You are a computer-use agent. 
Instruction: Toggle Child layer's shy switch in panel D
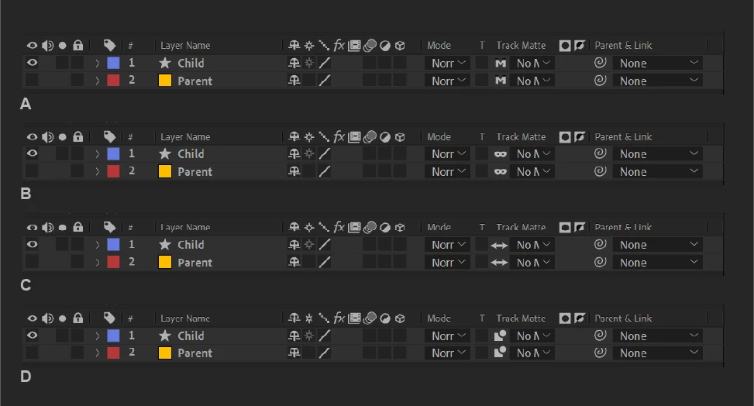click(x=294, y=335)
